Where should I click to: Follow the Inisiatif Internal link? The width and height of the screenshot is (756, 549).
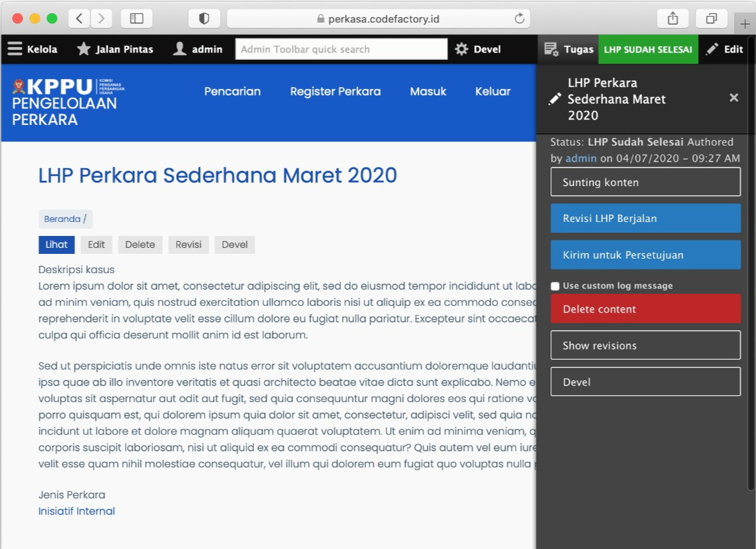[x=76, y=511]
